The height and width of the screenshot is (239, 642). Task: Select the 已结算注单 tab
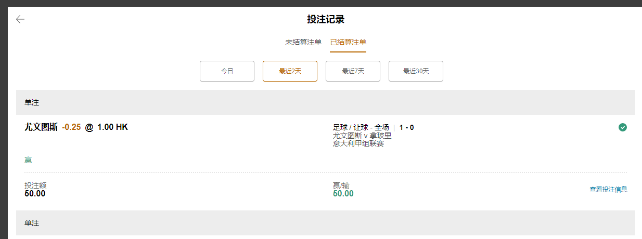click(x=348, y=42)
